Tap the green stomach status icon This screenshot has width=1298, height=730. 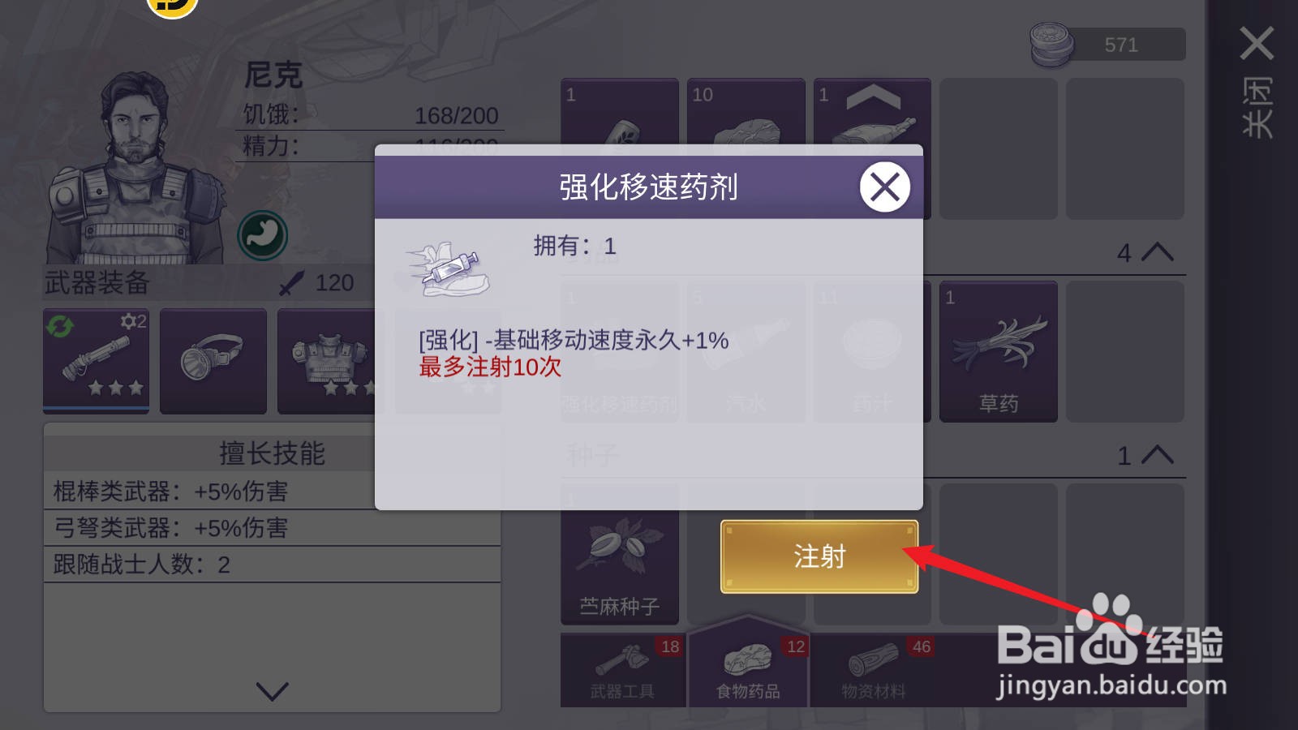pyautogui.click(x=262, y=235)
